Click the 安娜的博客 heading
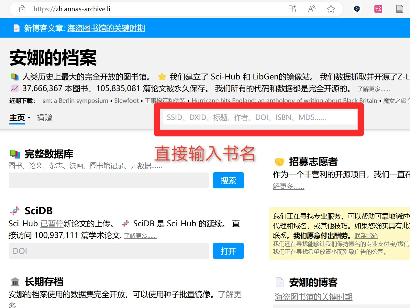 (313, 282)
